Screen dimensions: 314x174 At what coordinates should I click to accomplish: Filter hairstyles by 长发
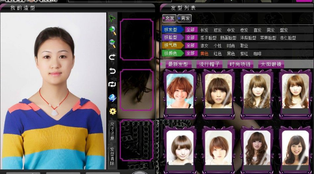pos(204,30)
